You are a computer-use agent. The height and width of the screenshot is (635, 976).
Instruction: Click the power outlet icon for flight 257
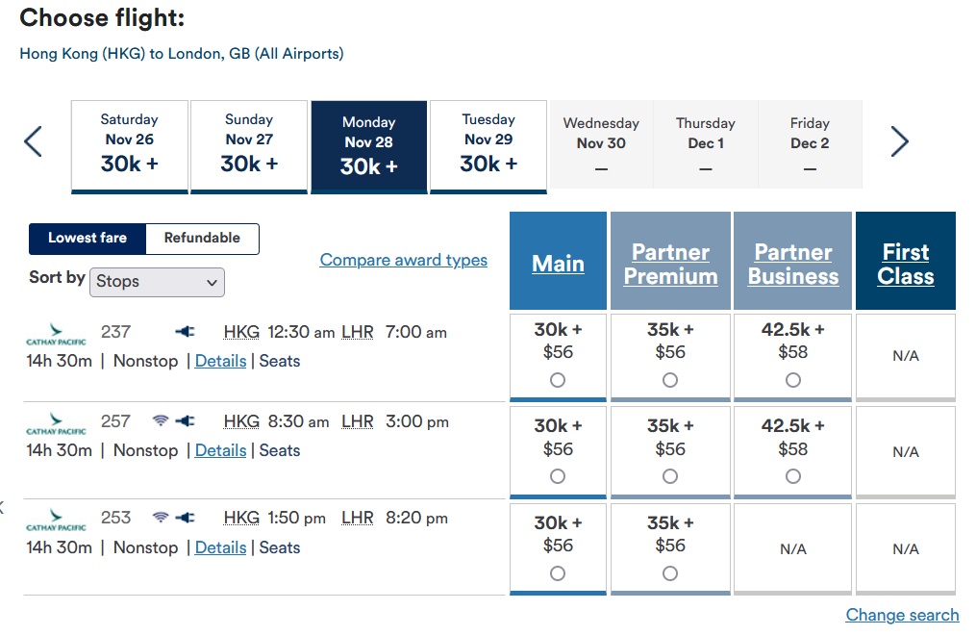point(185,421)
